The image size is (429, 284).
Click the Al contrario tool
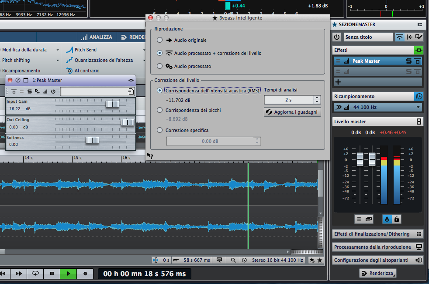(83, 71)
